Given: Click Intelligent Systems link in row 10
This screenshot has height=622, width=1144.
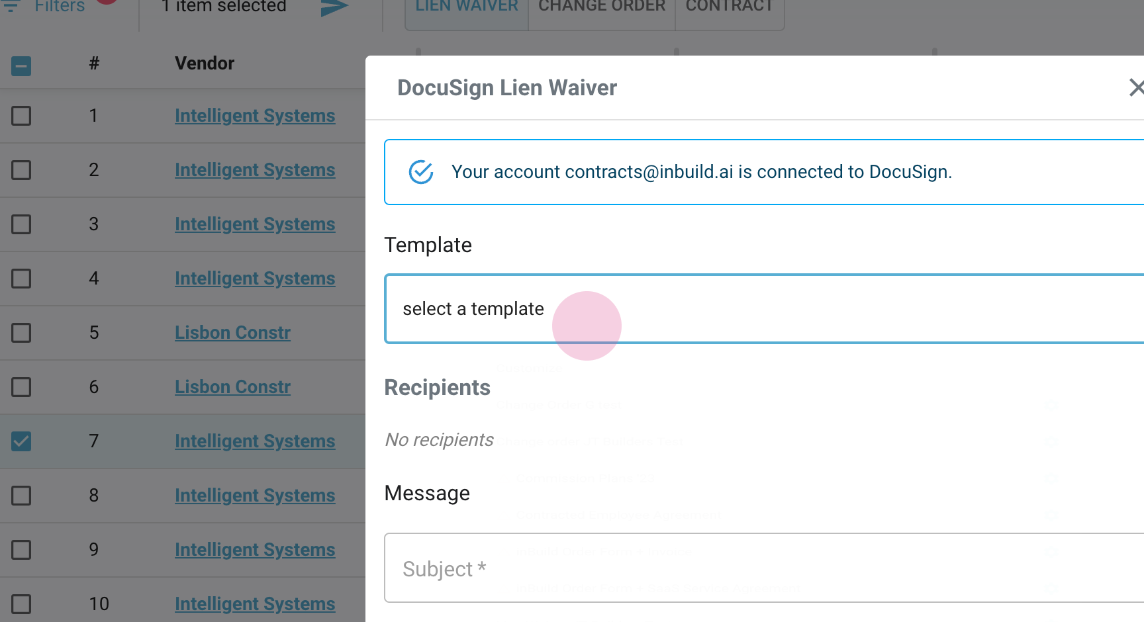Looking at the screenshot, I should 255,604.
